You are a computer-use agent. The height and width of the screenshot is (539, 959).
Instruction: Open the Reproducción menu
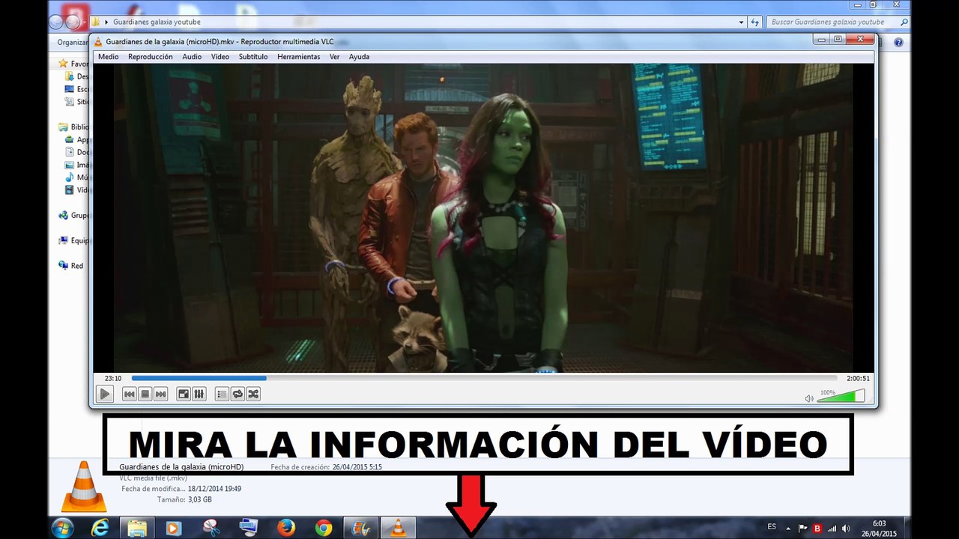pyautogui.click(x=150, y=57)
